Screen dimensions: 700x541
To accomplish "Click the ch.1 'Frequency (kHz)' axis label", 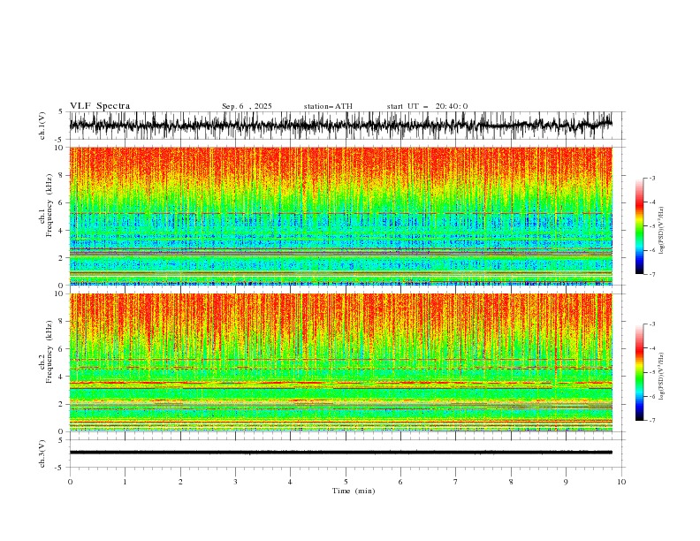I will pos(49,205).
